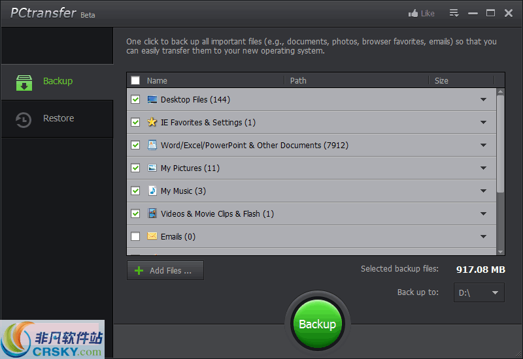Click the green plus icon on Add Files
Screen dimensions: 523x359
[139, 270]
